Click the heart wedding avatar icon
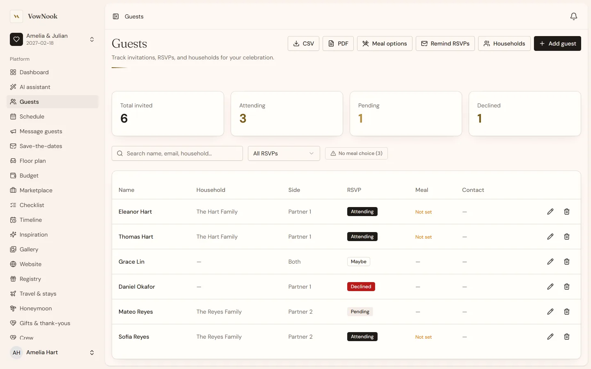Image resolution: width=591 pixels, height=369 pixels. tap(16, 39)
